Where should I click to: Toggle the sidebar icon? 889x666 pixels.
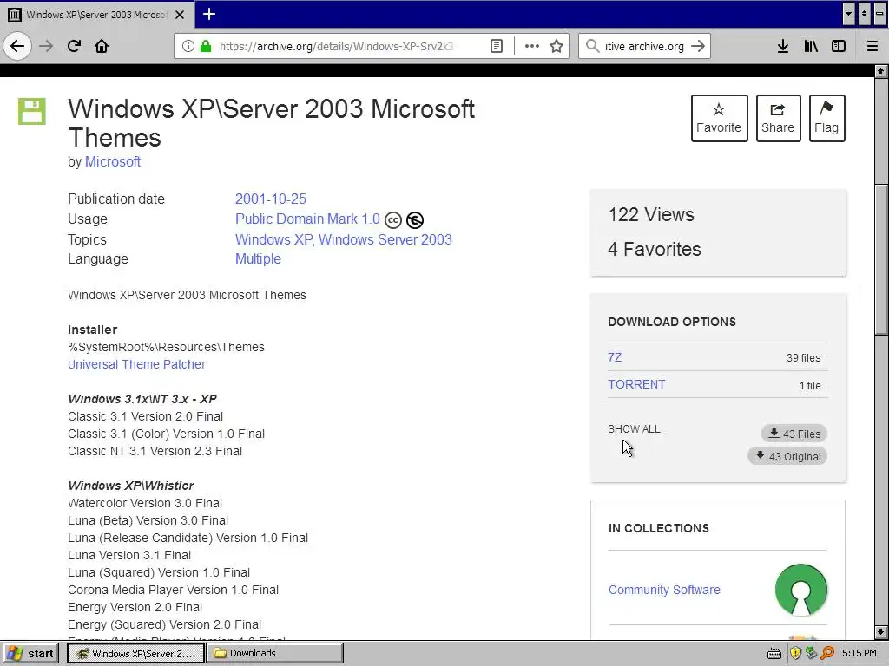click(x=839, y=47)
